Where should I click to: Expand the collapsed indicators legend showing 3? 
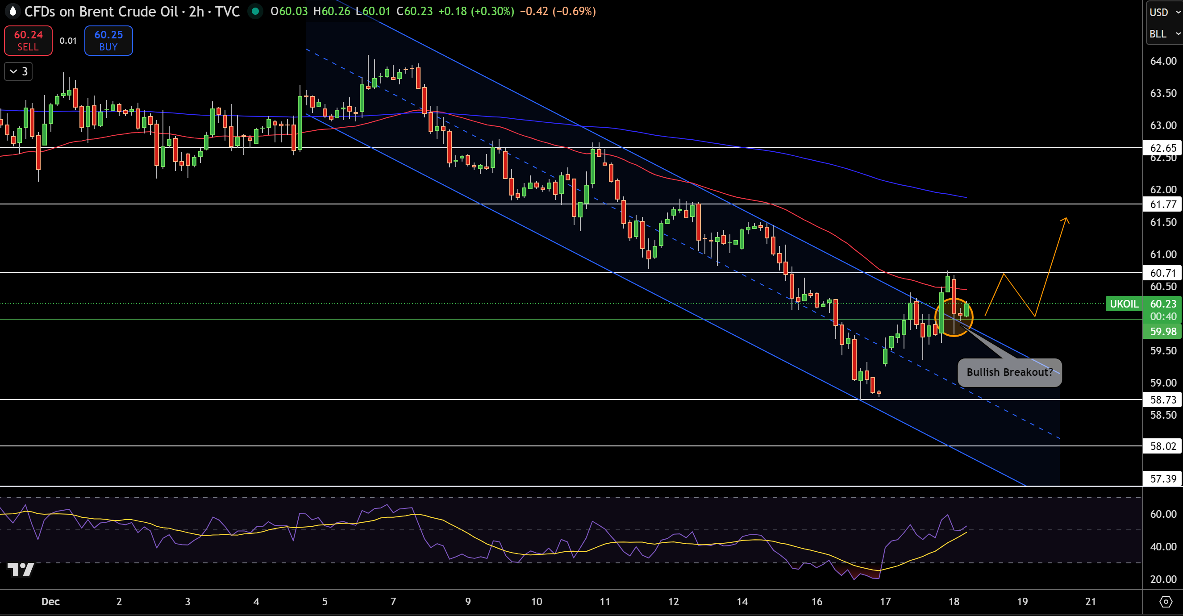[x=18, y=71]
